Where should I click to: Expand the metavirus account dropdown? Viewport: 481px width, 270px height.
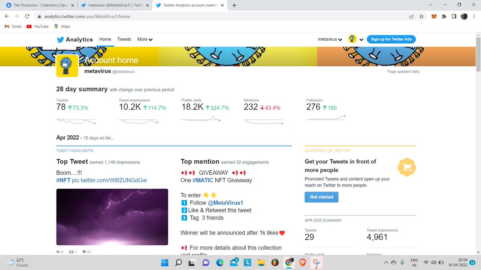[x=329, y=39]
